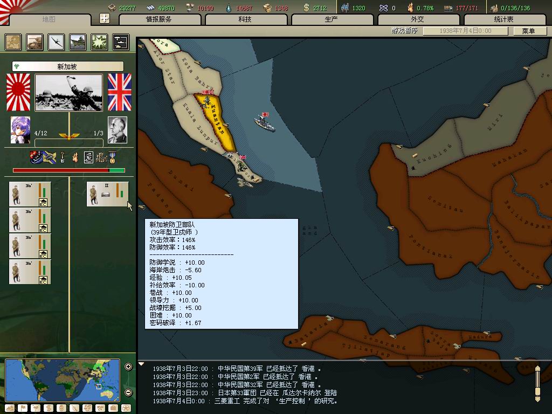Click the dissent value 0.78%
The height and width of the screenshot is (414, 552).
point(425,8)
